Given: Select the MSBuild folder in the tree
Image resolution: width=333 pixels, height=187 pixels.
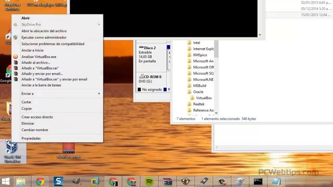Looking at the screenshot, I should point(199,86).
